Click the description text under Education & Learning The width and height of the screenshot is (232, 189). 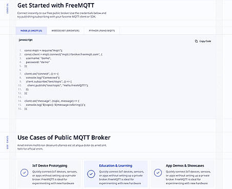pos(121,178)
